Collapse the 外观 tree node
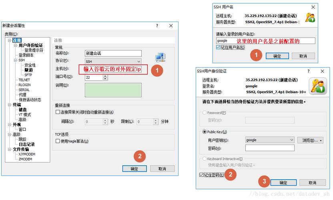This screenshot has height=200, width=333. pyautogui.click(x=9, y=124)
